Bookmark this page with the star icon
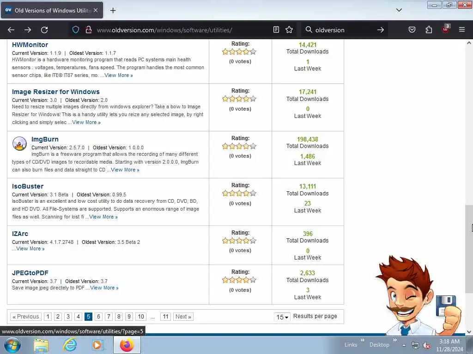 click(x=289, y=29)
